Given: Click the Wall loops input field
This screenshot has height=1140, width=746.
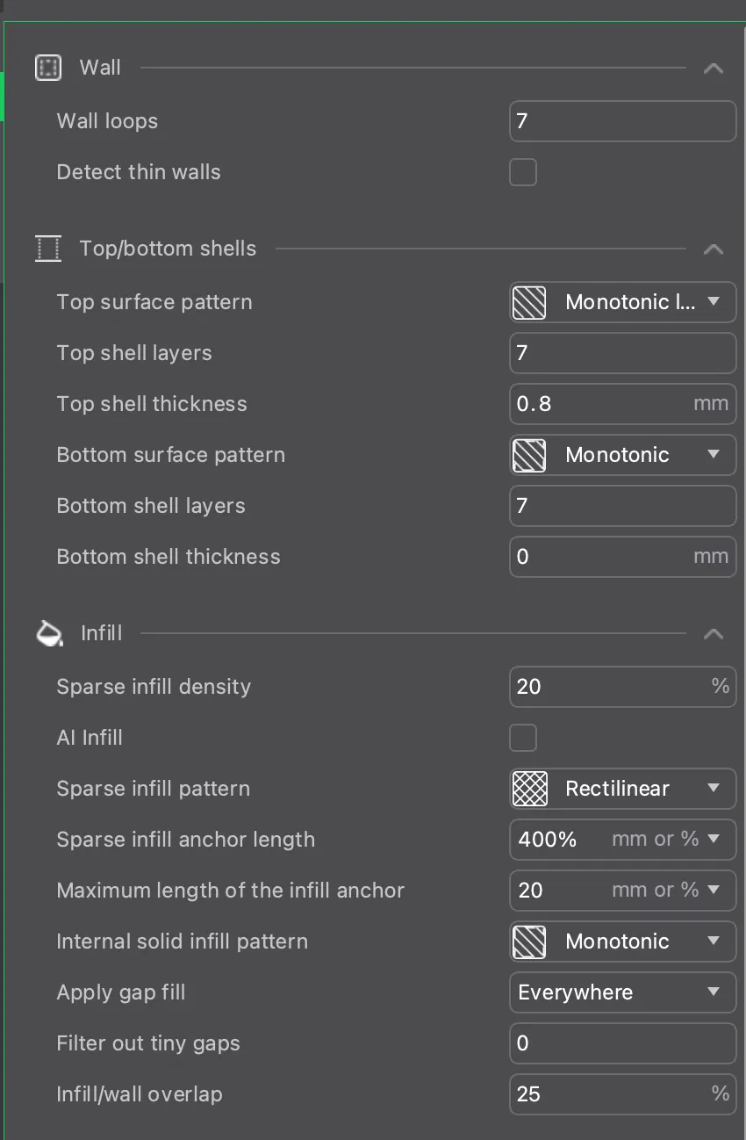Looking at the screenshot, I should tap(621, 121).
